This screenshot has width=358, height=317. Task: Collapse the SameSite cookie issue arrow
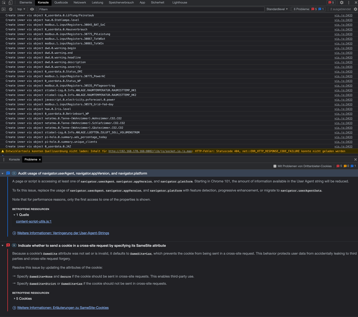[x=3, y=245]
